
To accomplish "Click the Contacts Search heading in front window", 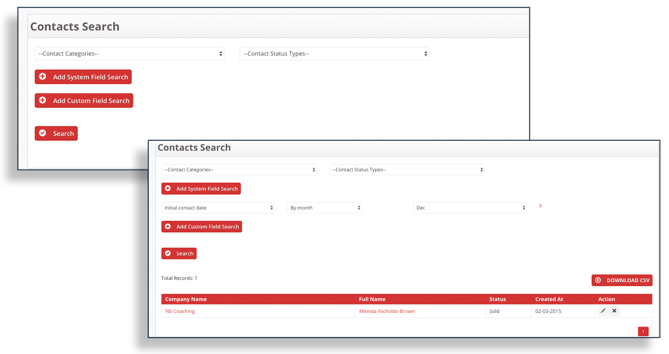I will point(194,148).
